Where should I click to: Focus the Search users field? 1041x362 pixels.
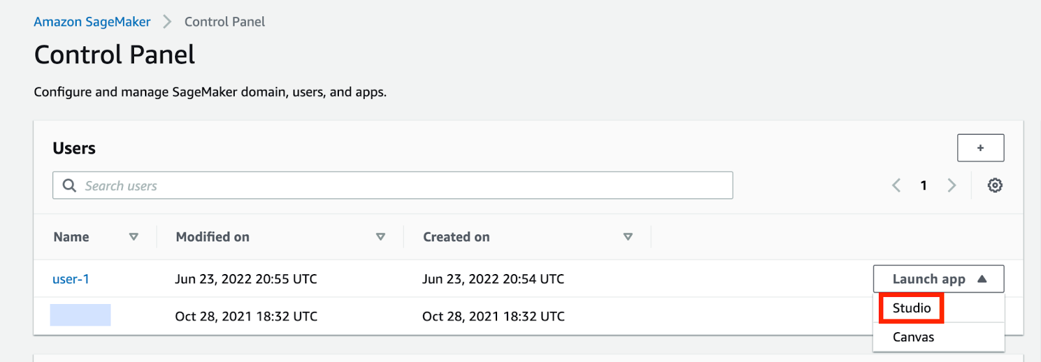click(403, 186)
